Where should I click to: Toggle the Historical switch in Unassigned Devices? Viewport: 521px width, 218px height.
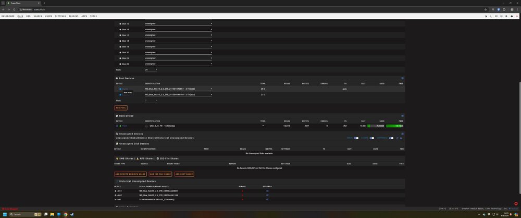(x=391, y=138)
